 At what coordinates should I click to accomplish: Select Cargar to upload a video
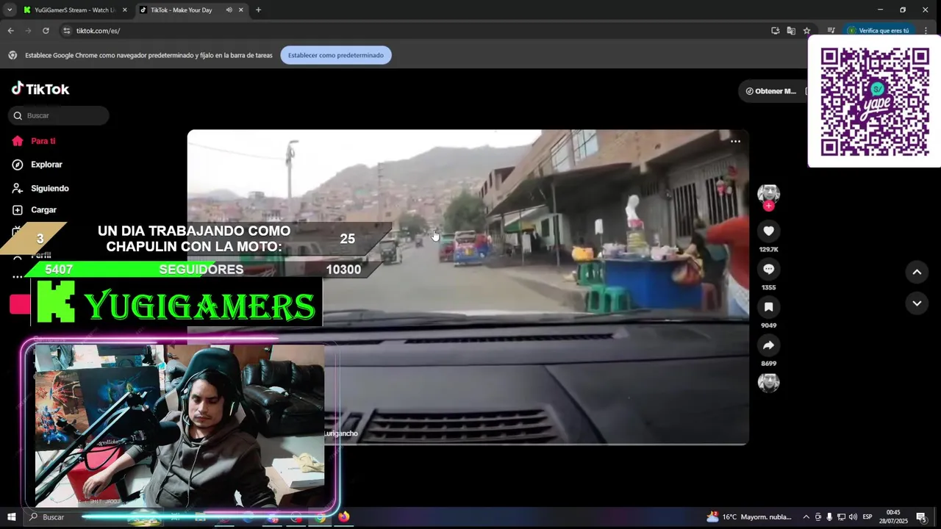[35, 209]
